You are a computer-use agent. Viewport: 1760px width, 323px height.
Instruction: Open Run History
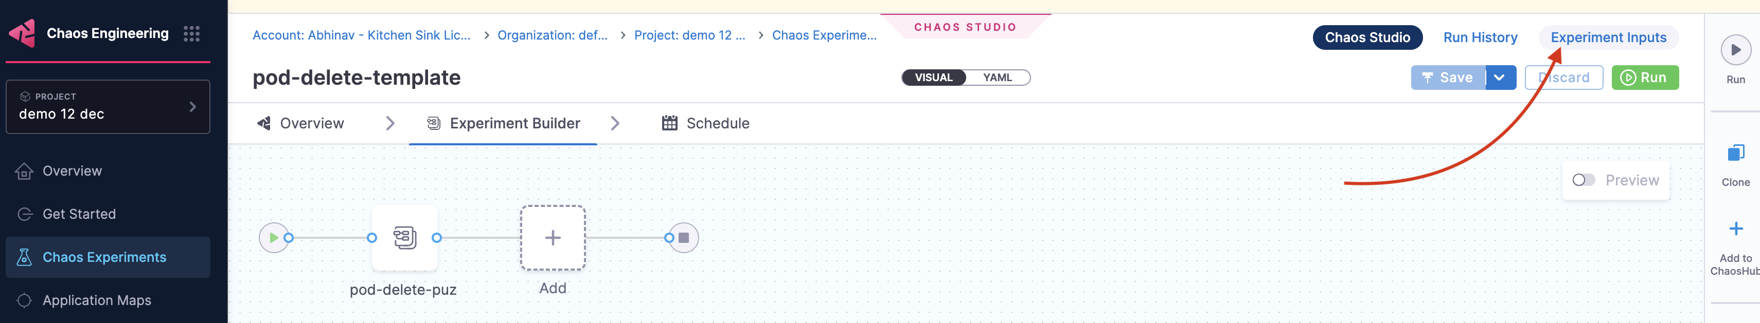(1480, 37)
